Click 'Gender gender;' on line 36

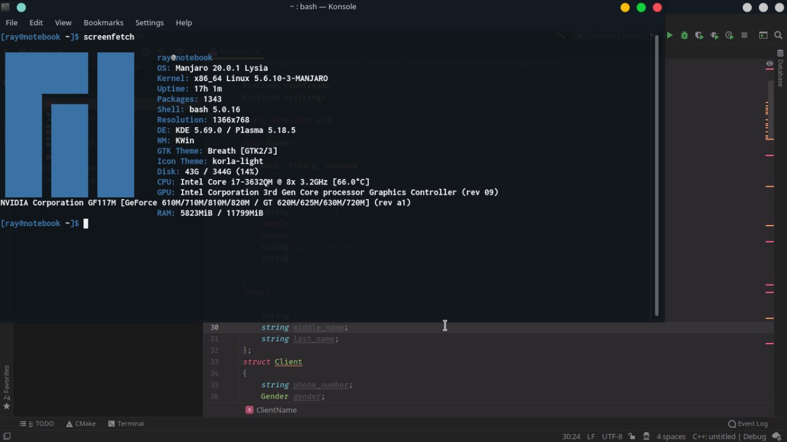tap(293, 397)
